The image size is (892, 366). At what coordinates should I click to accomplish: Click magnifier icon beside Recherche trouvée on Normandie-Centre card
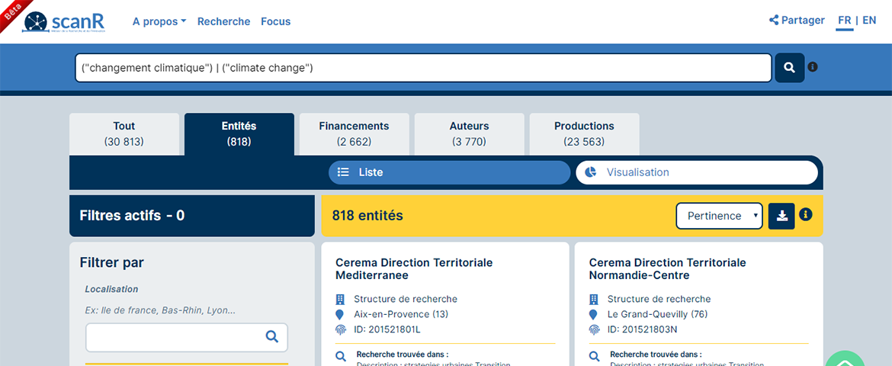tap(594, 357)
